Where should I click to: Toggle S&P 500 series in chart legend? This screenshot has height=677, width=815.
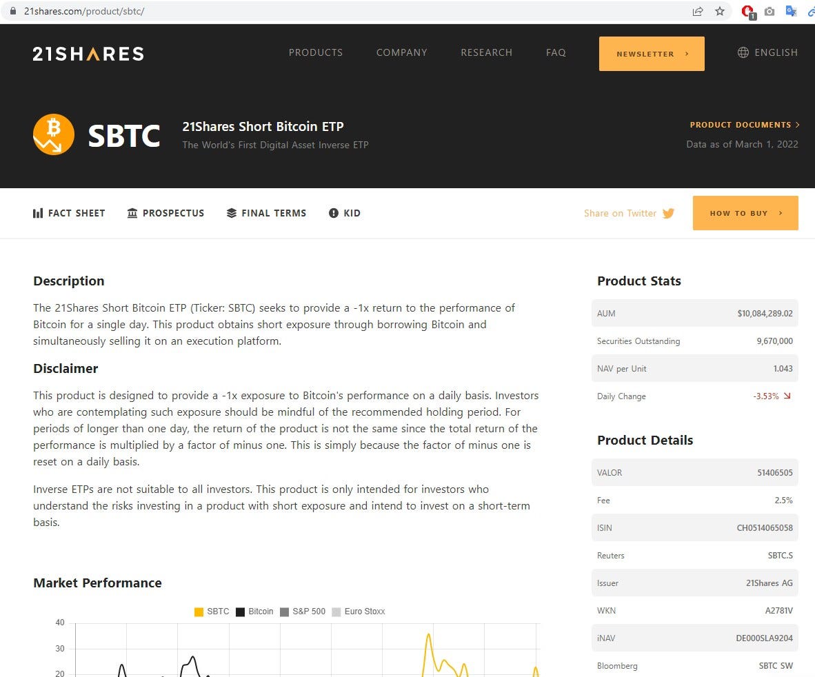[303, 612]
